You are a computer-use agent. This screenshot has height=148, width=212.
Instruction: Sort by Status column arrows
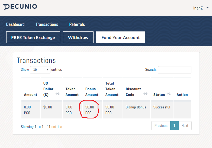tap(169, 94)
